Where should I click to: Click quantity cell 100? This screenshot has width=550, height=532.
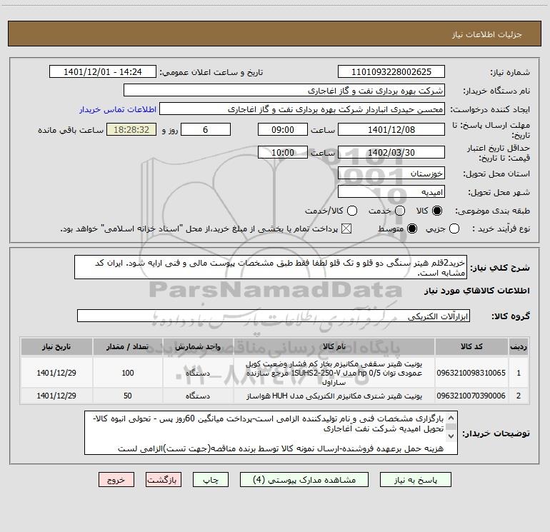(x=128, y=373)
